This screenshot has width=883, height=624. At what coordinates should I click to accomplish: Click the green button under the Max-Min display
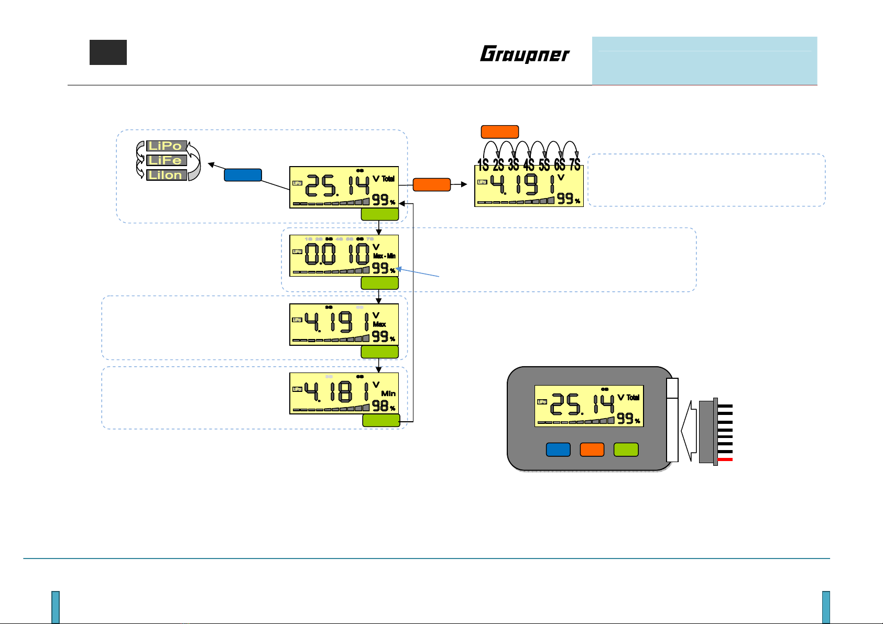tap(380, 283)
